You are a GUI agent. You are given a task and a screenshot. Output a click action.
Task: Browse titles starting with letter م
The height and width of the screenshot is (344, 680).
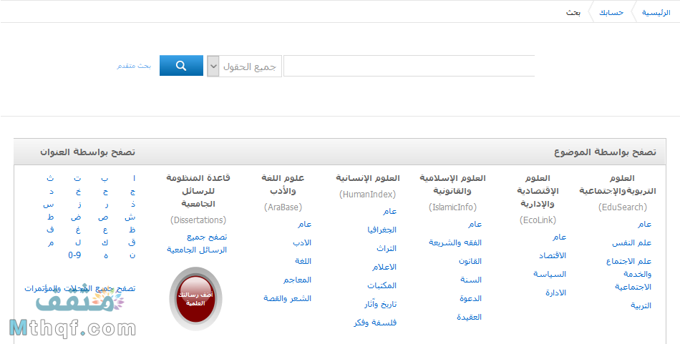52,243
